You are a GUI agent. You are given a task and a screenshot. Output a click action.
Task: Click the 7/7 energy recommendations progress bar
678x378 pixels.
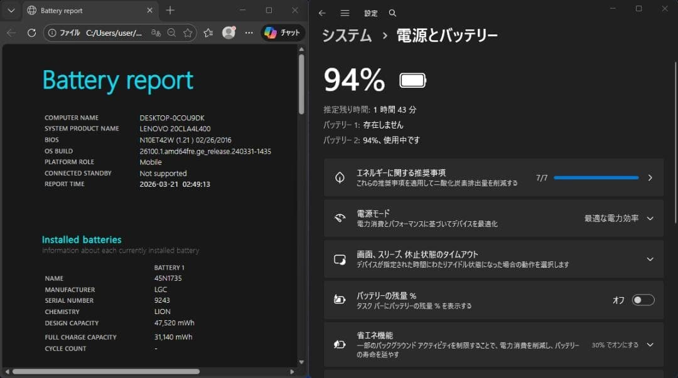tap(596, 177)
